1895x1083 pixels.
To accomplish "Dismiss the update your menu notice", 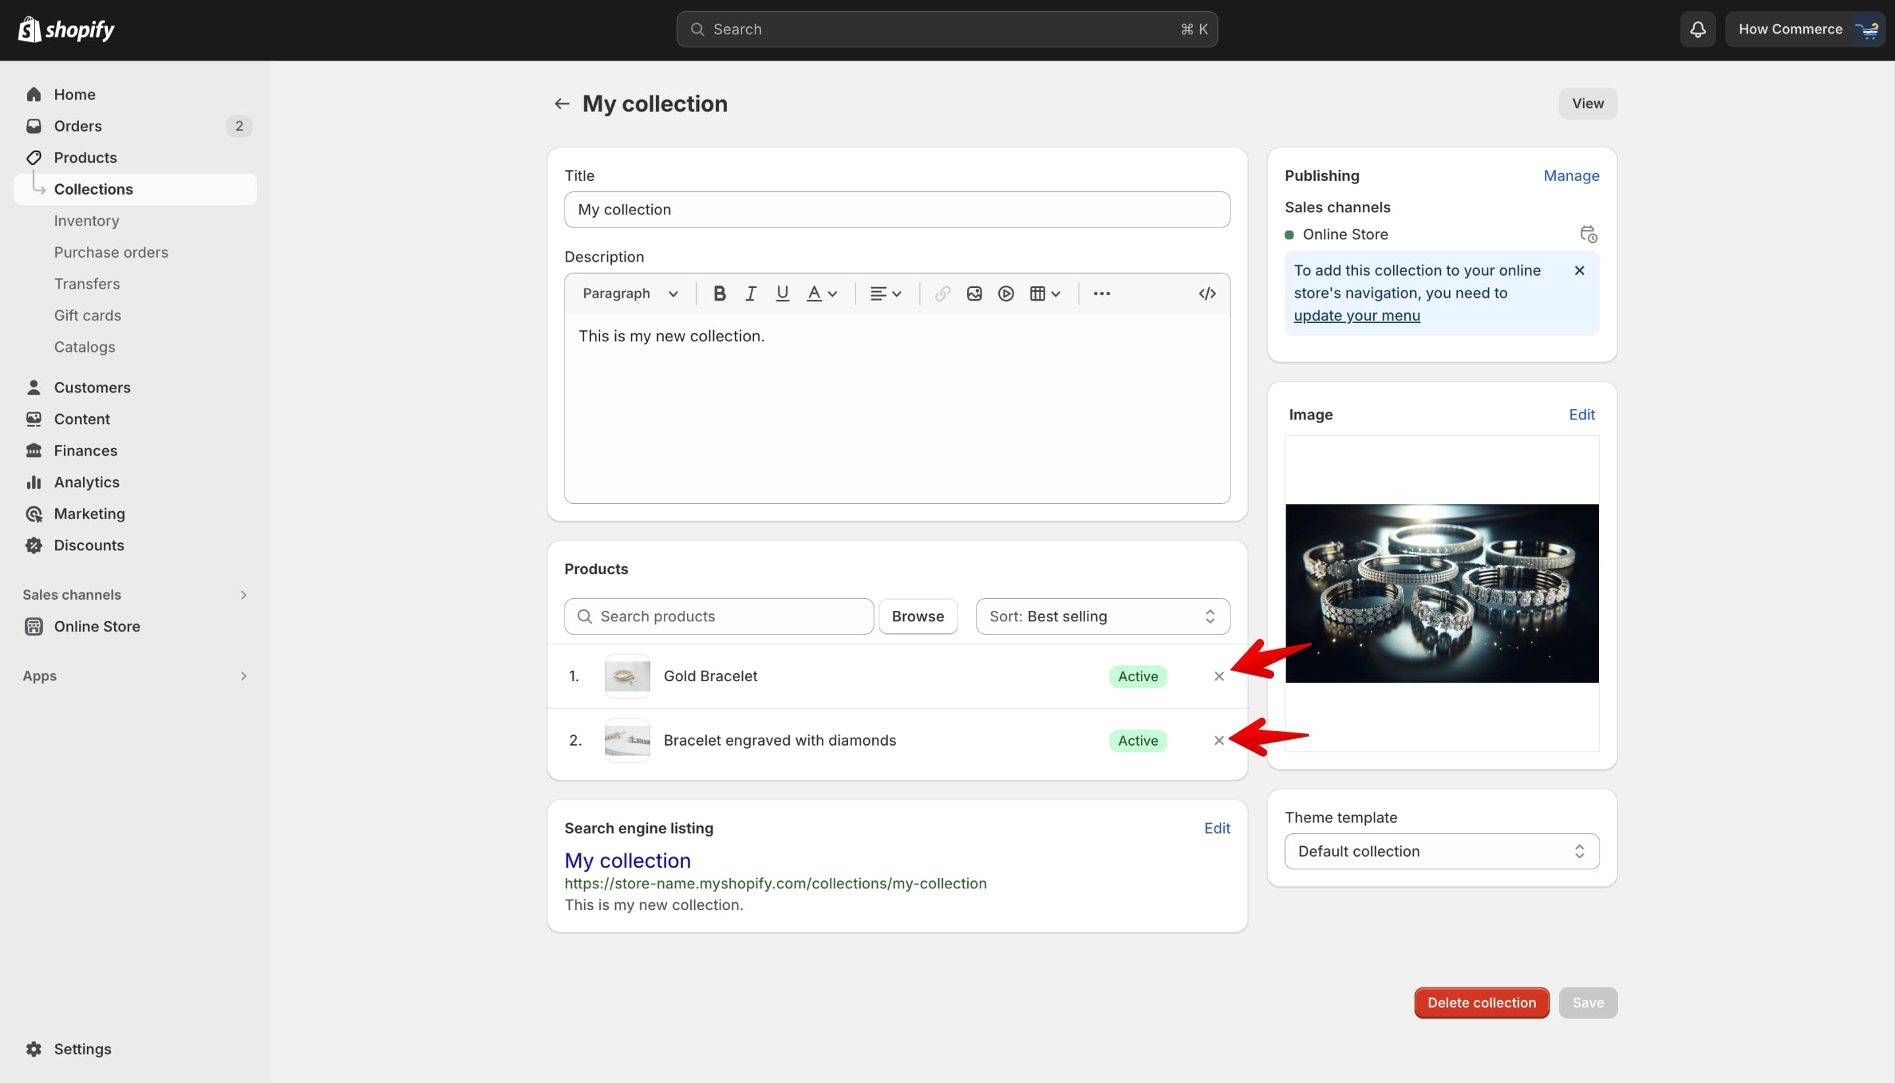I will (x=1579, y=271).
